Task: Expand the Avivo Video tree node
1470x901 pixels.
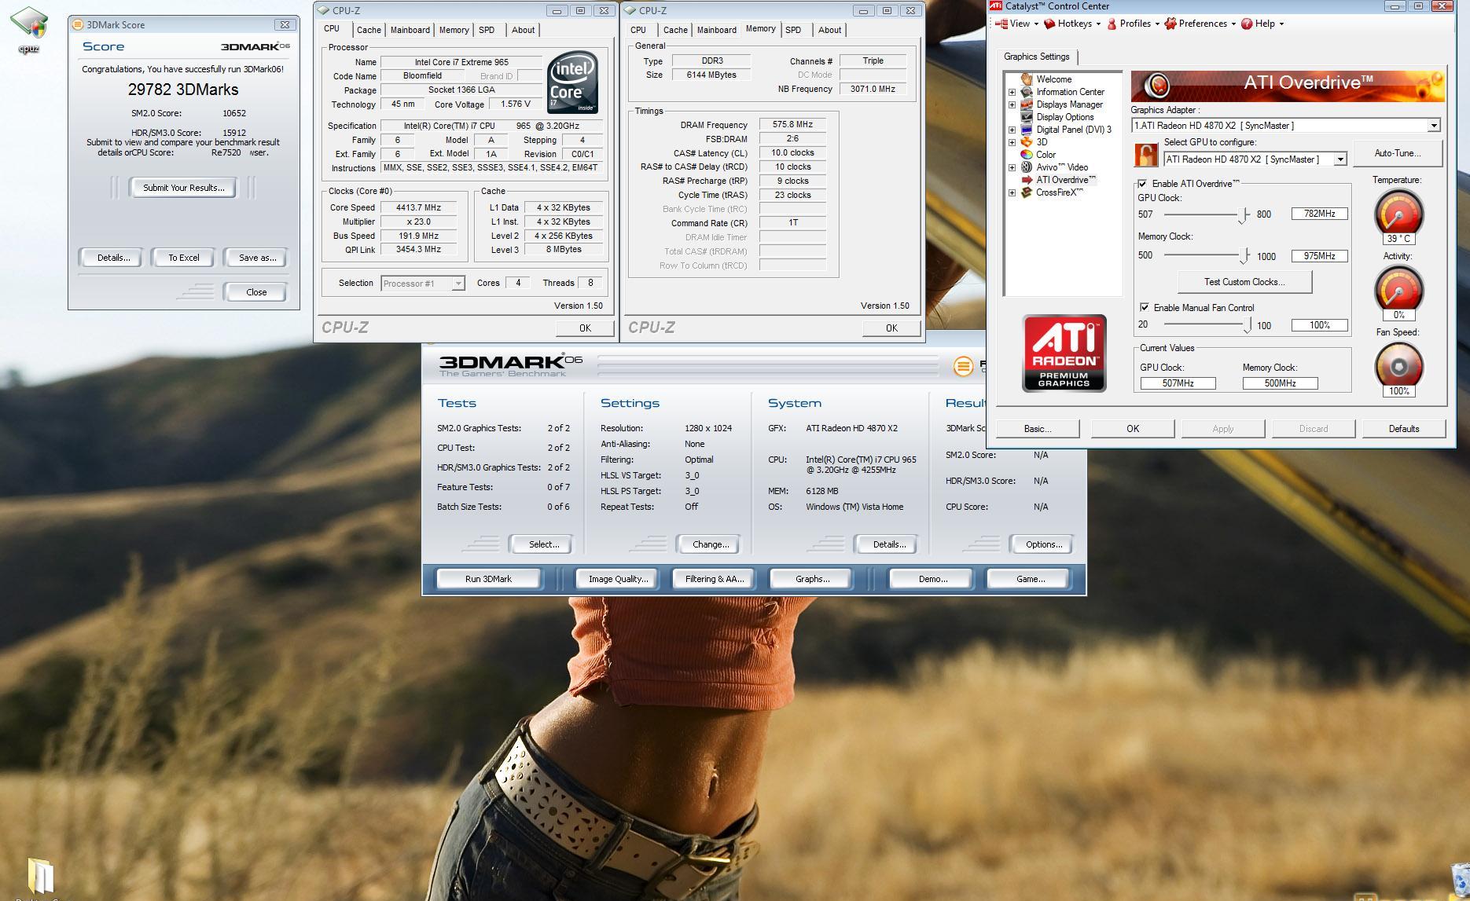Action: tap(1012, 167)
